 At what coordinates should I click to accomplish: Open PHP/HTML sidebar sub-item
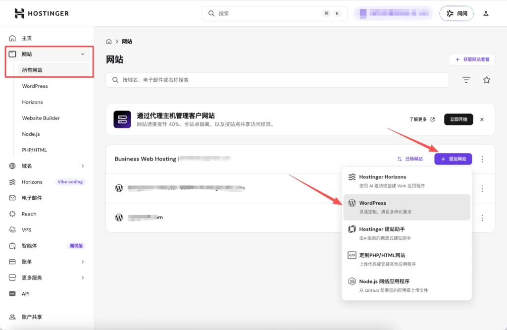tap(34, 150)
